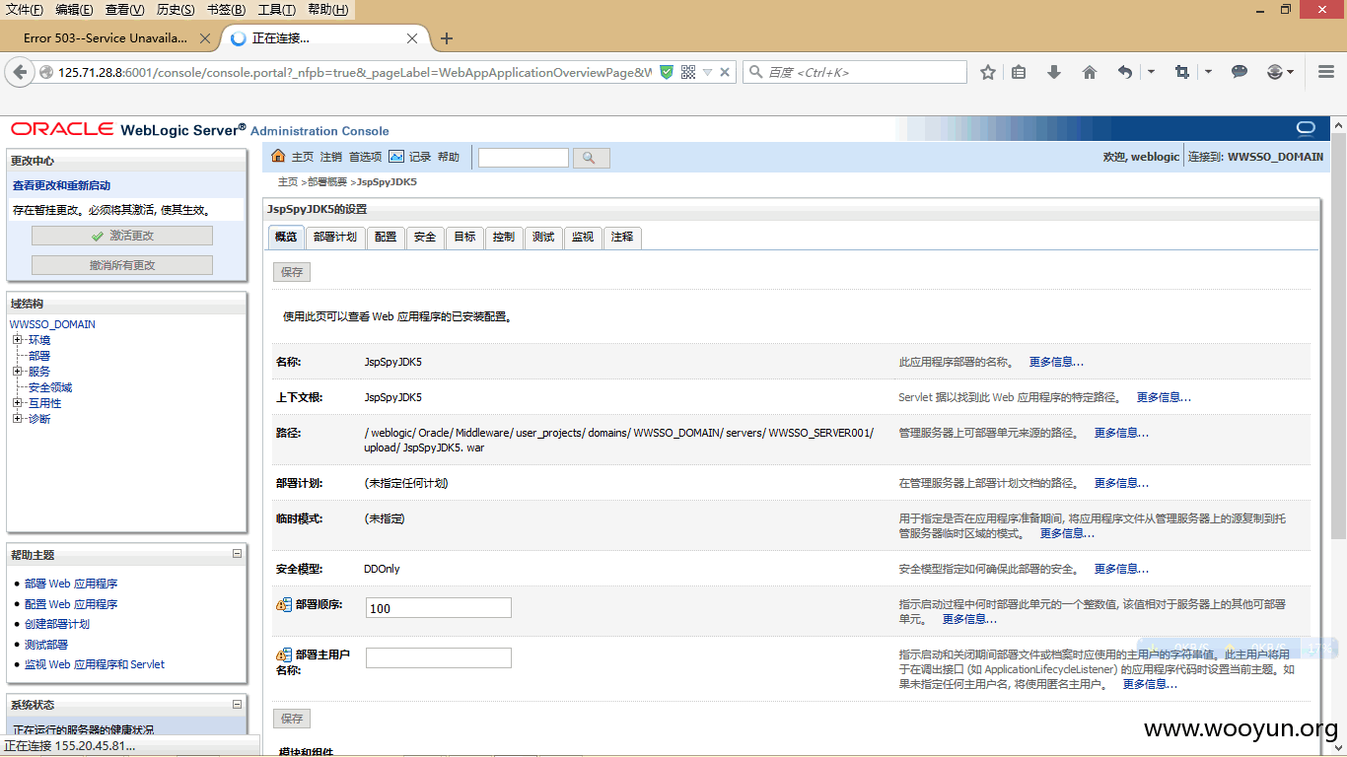The height and width of the screenshot is (757, 1347).
Task: Click the search magnifier in Baidu search box
Action: click(x=756, y=72)
